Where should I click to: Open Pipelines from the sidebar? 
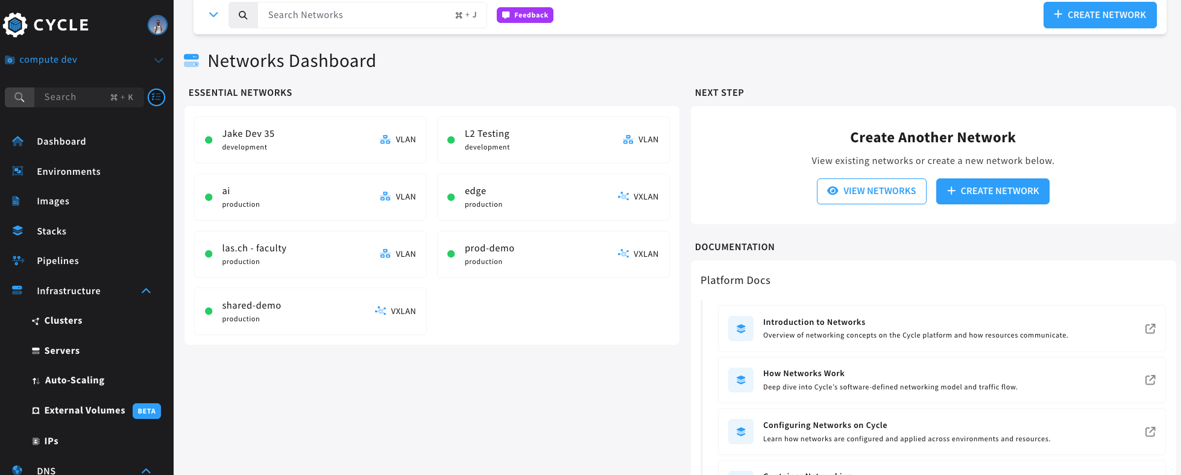tap(58, 261)
